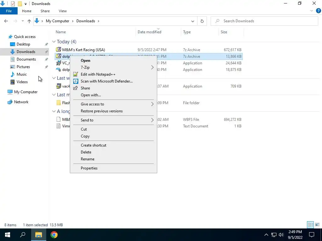Screen dimensions: 322x241
Task: Select Quick access in navigation pane
Action: pos(25,37)
